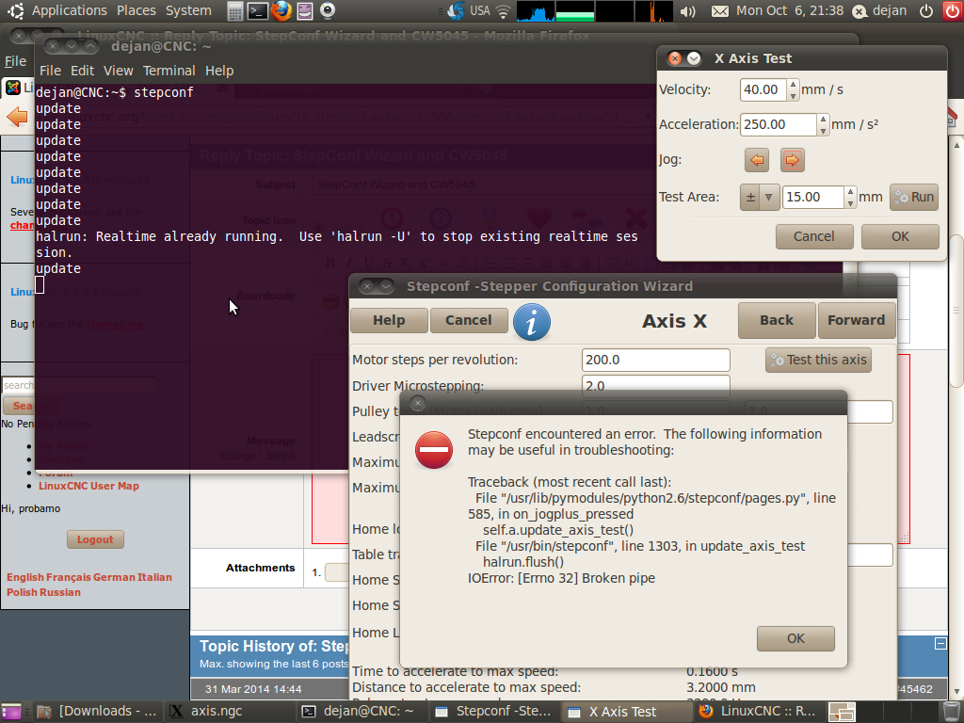The width and height of the screenshot is (964, 723).
Task: Increase the Acceleration value with the up arrow
Action: pyautogui.click(x=823, y=119)
